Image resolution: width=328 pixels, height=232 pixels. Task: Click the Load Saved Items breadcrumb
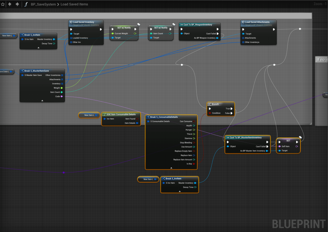point(74,4)
